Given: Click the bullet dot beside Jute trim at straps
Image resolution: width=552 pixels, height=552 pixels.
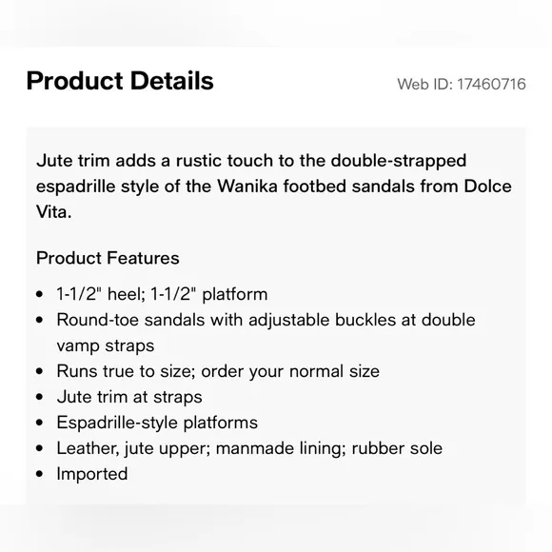Looking at the screenshot, I should pos(39,397).
